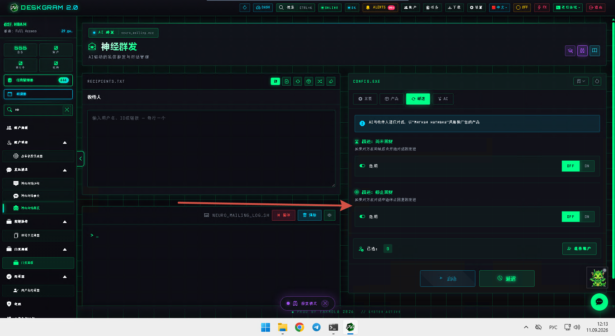This screenshot has width=615, height=336.
Task: Open the DASH dashboard button
Action: click(x=263, y=7)
